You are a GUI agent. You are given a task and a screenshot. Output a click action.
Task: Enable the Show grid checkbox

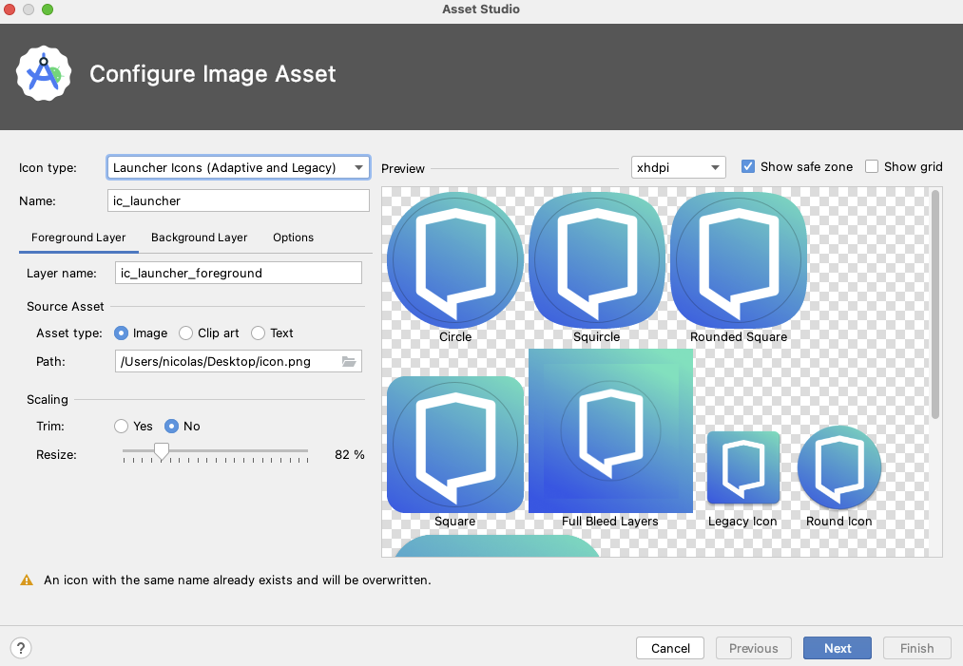pos(872,166)
